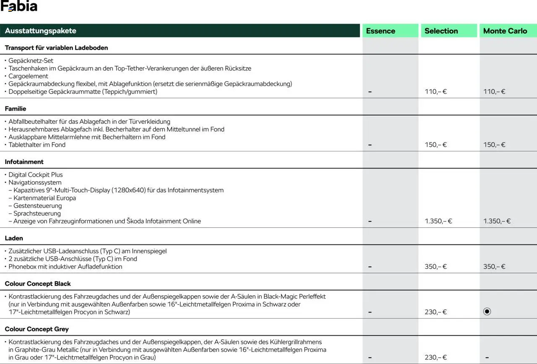Click the 350 € price under Monte Carlo

click(494, 267)
